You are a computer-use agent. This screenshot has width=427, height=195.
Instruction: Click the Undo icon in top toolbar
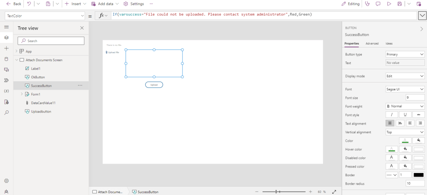pos(29,4)
